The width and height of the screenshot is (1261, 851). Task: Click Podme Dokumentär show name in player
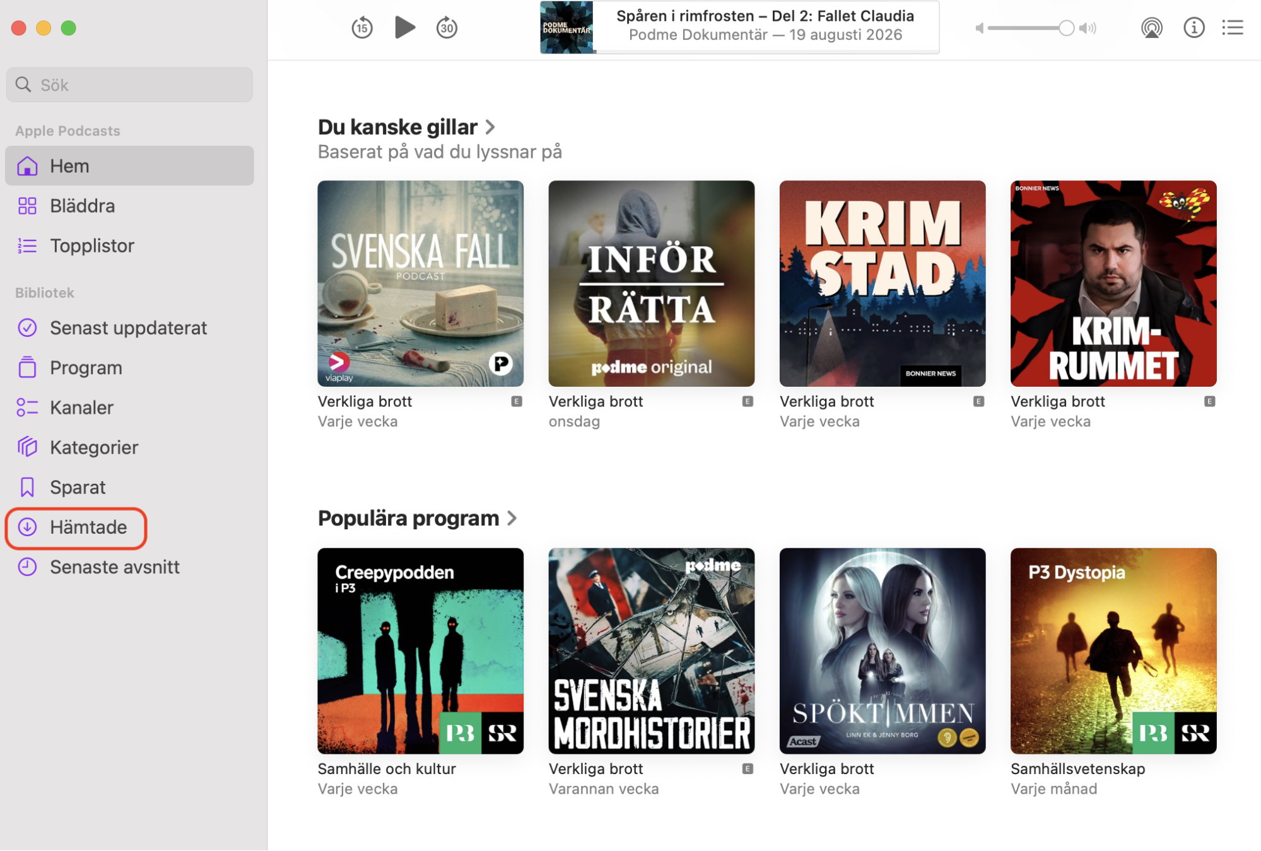tap(698, 35)
